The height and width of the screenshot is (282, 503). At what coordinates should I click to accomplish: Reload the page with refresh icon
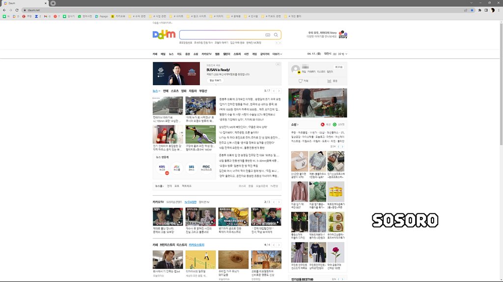click(x=17, y=10)
